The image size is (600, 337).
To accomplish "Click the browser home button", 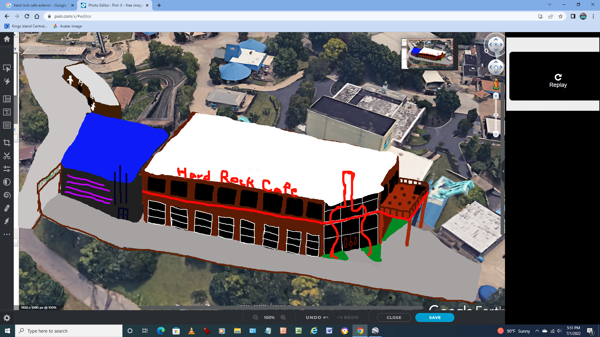I will pyautogui.click(x=37, y=16).
